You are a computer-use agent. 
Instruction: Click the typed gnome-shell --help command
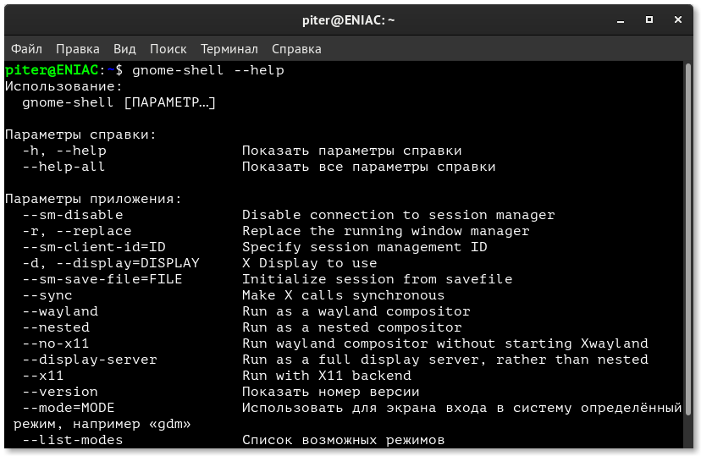point(208,70)
